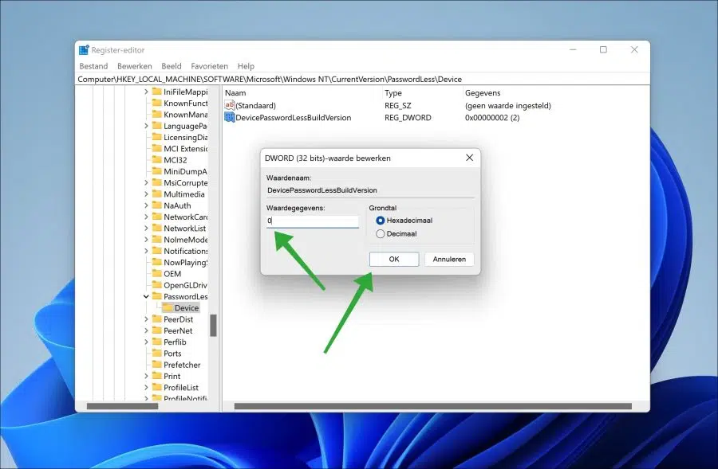Click the OEM folder icon
This screenshot has height=469, width=718.
(157, 274)
